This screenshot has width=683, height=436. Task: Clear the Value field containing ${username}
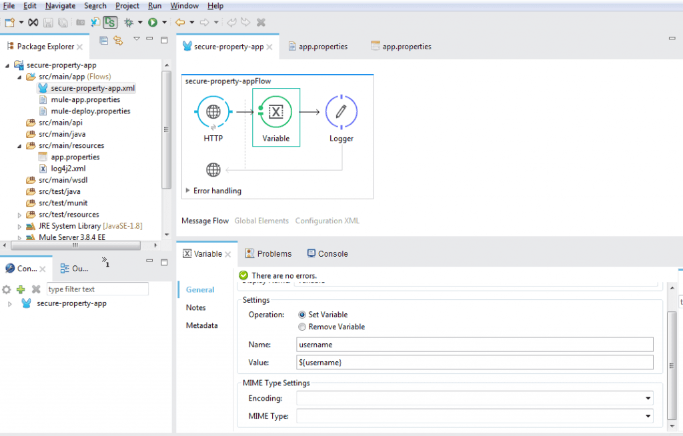(474, 362)
